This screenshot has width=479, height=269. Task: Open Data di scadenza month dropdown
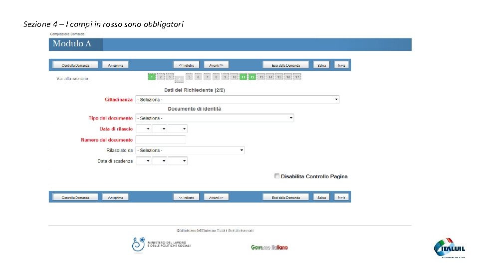pos(160,161)
